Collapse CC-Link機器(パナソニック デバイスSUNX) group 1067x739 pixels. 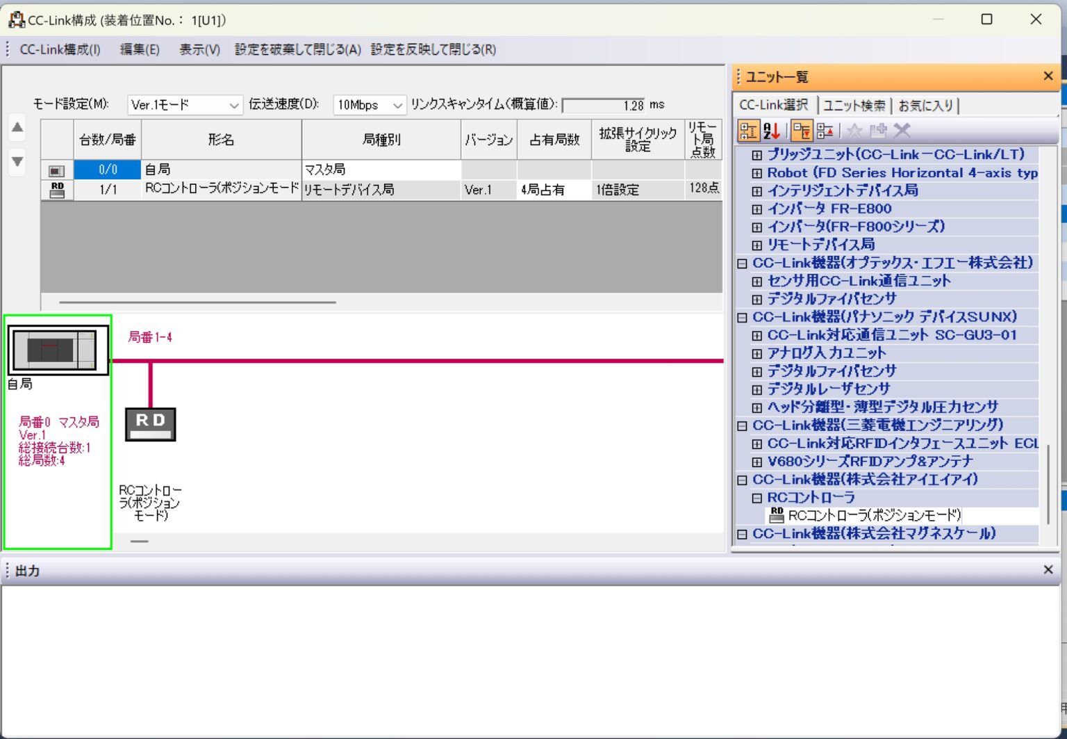(x=741, y=317)
